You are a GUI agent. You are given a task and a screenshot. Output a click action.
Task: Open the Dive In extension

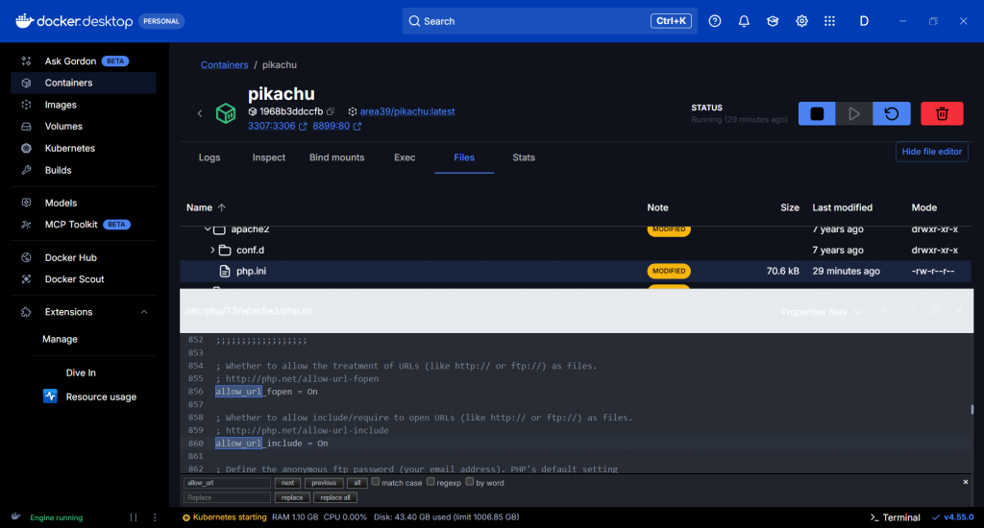81,372
